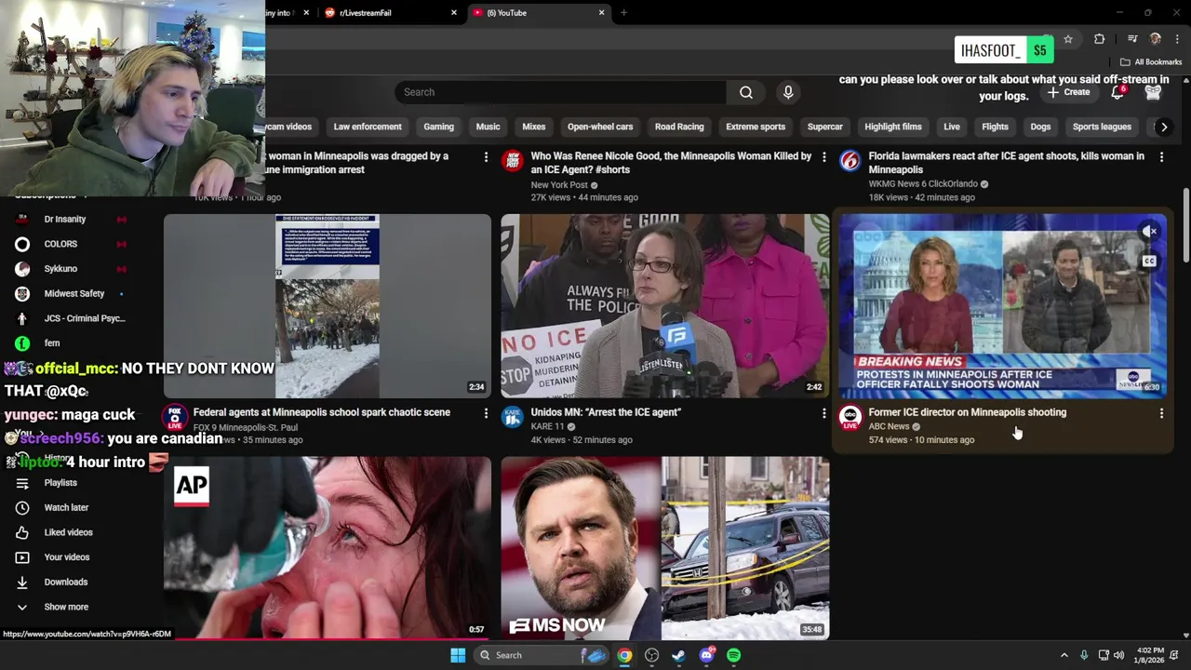The width and height of the screenshot is (1191, 670).
Task: Open Spotify from the taskbar
Action: pyautogui.click(x=734, y=655)
